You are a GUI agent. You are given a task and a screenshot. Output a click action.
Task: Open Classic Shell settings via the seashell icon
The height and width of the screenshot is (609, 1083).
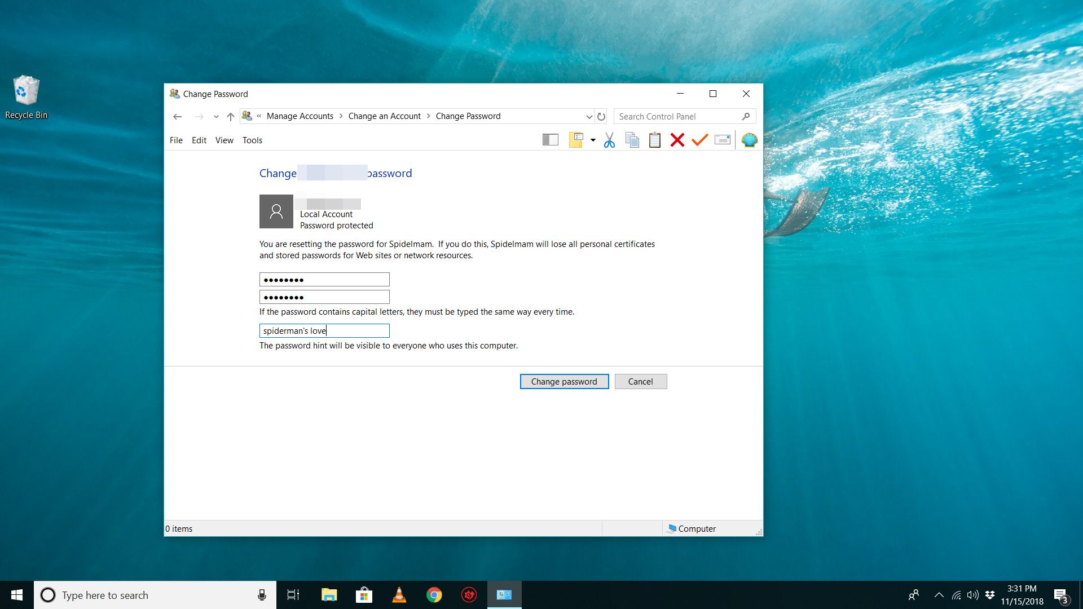[x=749, y=140]
